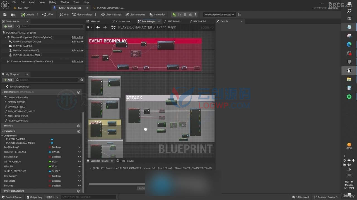
Task: Toggle eye visibility for bIsDead? variable
Action: click(79, 186)
